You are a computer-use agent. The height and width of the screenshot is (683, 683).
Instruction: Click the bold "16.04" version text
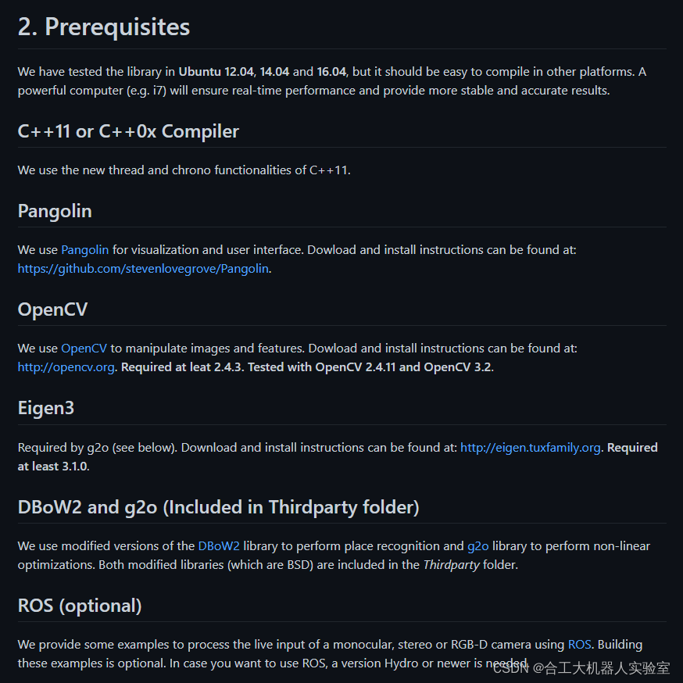pyautogui.click(x=332, y=72)
